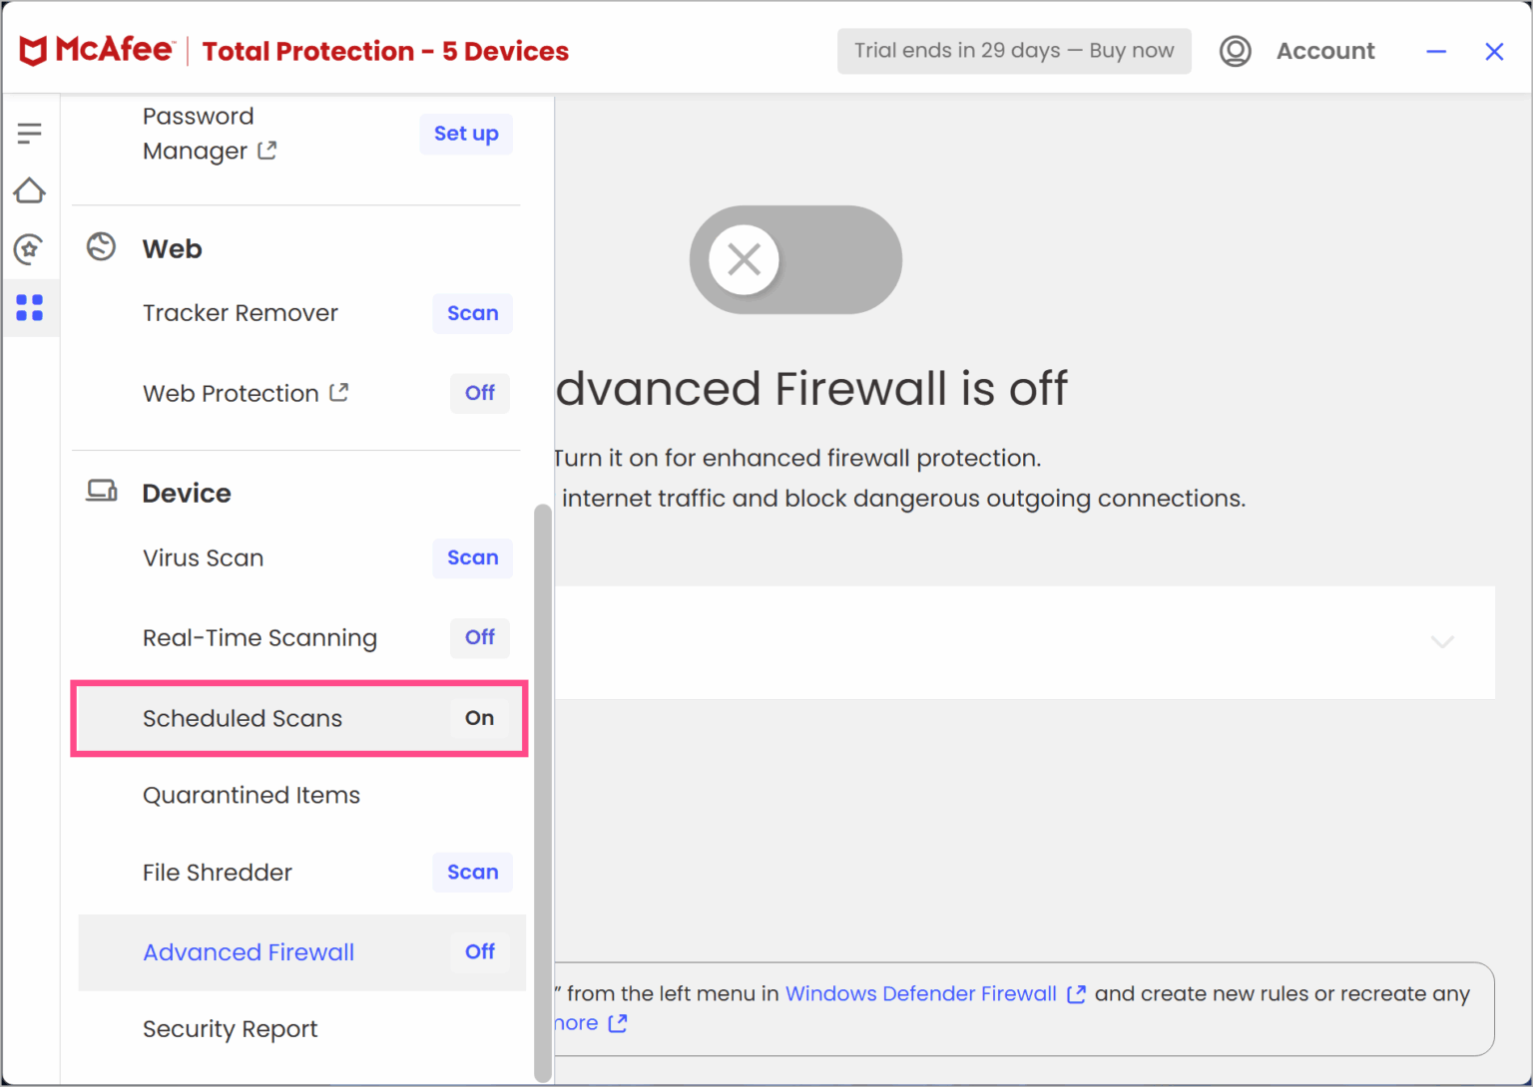Viewport: 1533px width, 1087px height.
Task: Open Web Protection via its external link icon
Action: (x=339, y=392)
